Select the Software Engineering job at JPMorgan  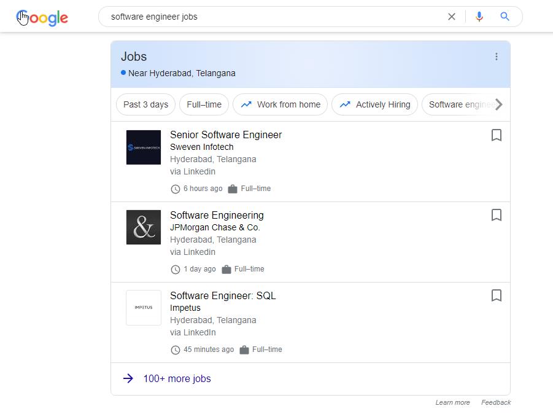click(x=216, y=216)
